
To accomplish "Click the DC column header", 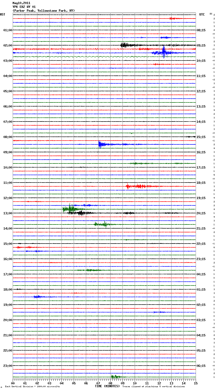I will tap(211, 14).
